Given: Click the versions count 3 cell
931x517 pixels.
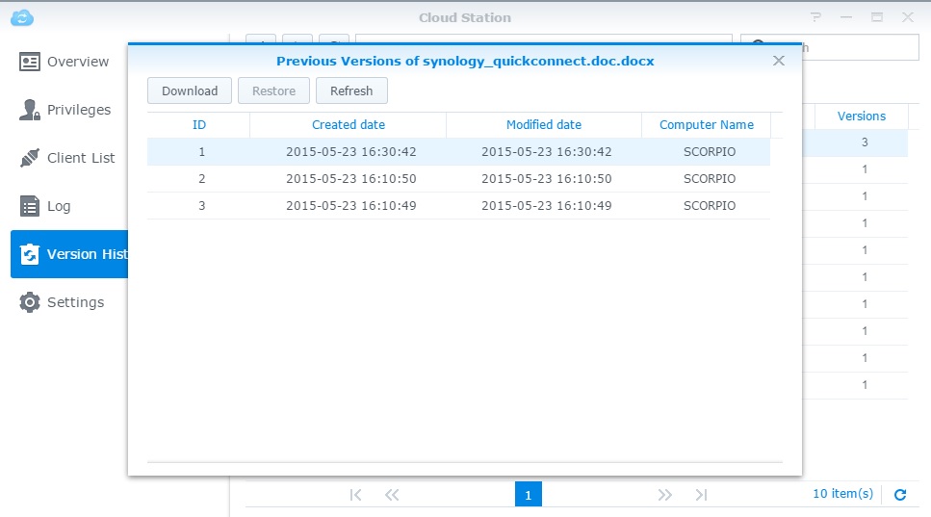Looking at the screenshot, I should click(865, 142).
